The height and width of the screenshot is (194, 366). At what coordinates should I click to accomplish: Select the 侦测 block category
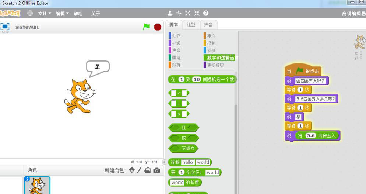(x=210, y=50)
